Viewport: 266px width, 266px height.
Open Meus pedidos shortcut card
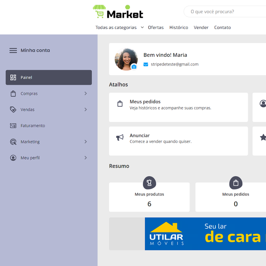point(179,107)
